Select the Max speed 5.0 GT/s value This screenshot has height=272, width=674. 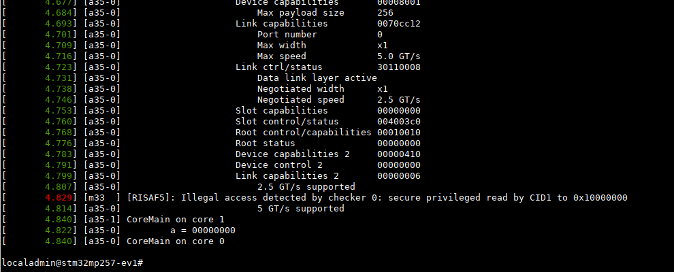(398, 56)
